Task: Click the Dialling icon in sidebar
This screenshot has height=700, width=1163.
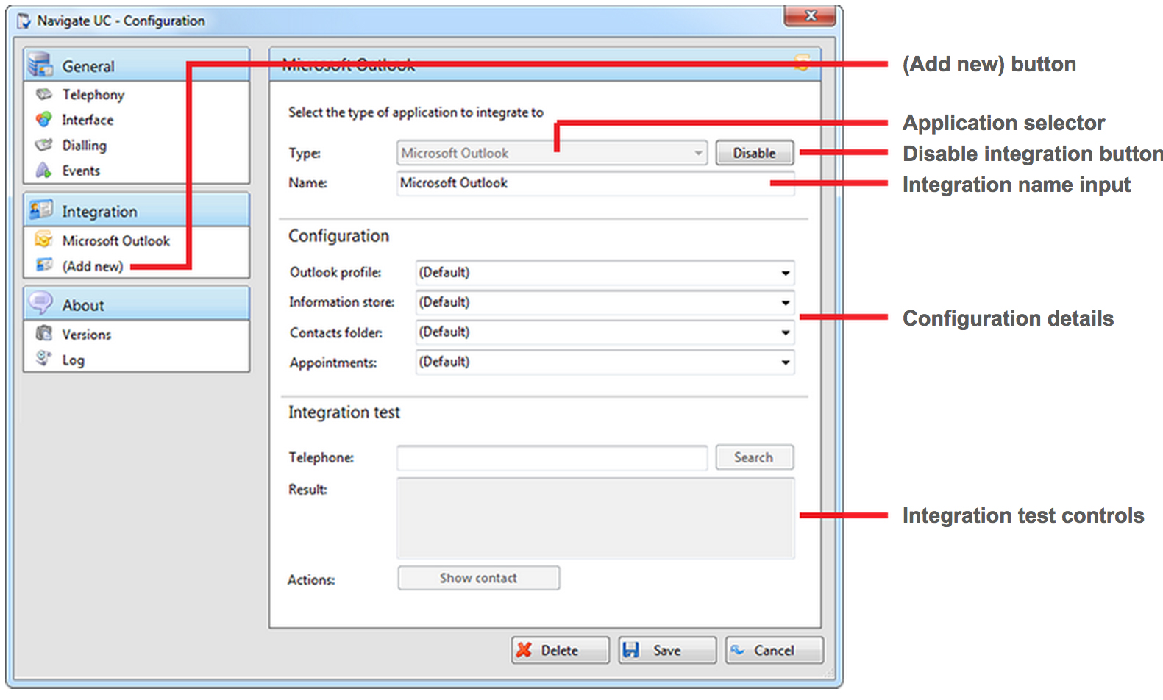Action: click(44, 145)
